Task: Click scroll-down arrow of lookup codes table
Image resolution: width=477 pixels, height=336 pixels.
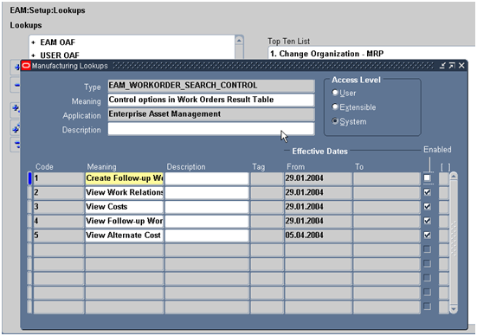Action: 454,309
